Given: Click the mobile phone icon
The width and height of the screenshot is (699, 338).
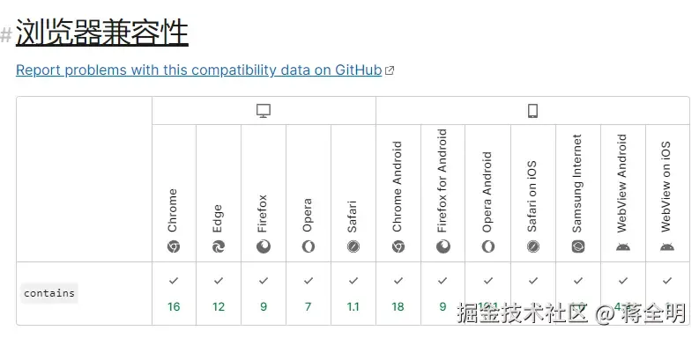Looking at the screenshot, I should (532, 111).
